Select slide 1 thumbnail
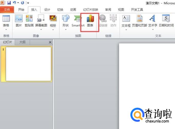 (28, 64)
